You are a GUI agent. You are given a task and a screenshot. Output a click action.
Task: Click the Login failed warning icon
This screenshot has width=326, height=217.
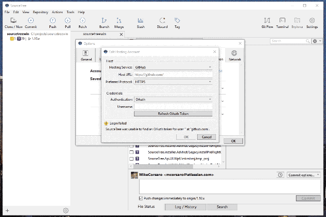tap(106, 123)
